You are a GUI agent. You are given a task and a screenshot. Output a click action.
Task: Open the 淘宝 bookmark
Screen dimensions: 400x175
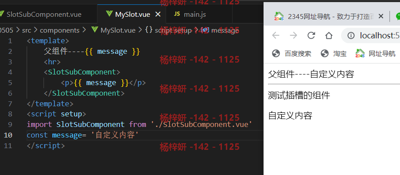click(x=334, y=54)
